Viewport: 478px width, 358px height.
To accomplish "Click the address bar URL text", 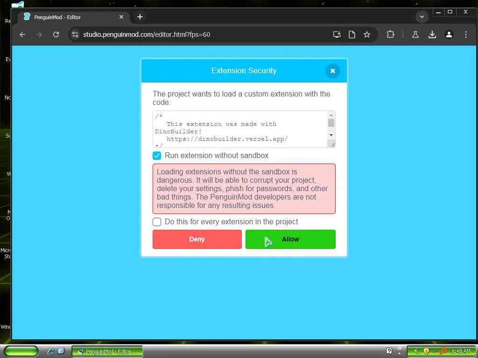I will coord(147,34).
